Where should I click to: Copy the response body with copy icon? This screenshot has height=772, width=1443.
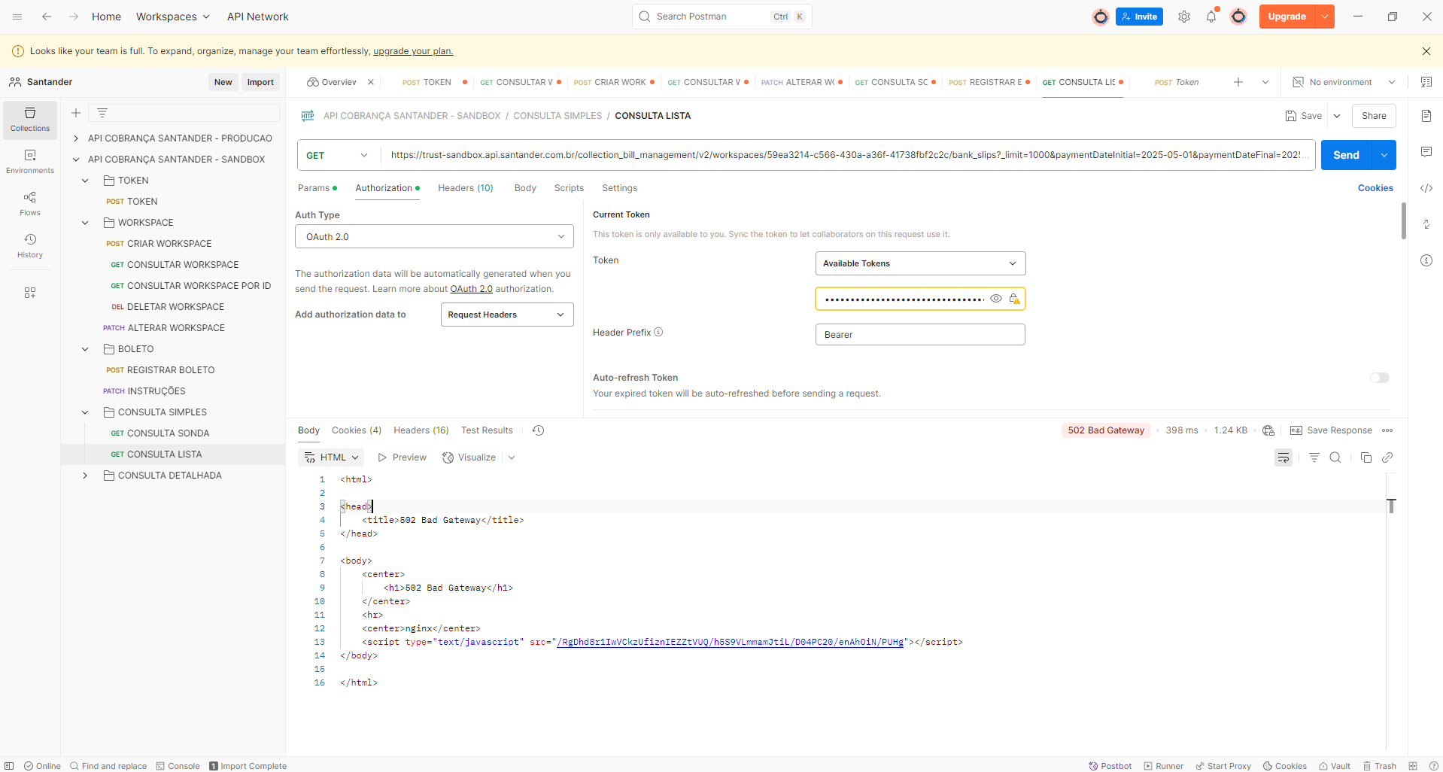click(1366, 457)
